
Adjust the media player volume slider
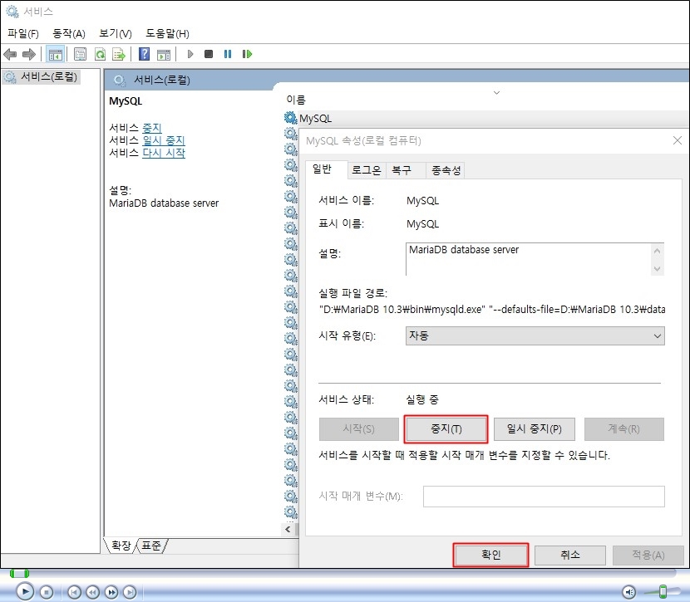pyautogui.click(x=663, y=591)
